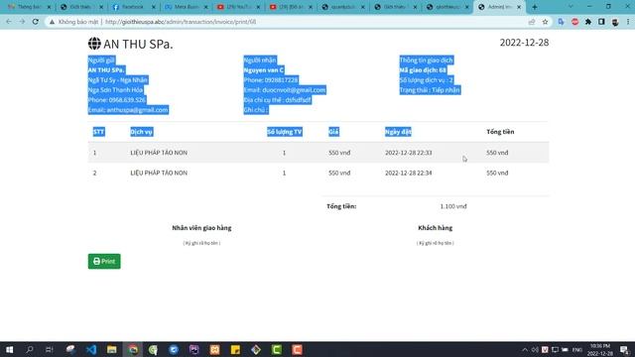Viewport: 635px width, 357px height.
Task: Open the volume control in system tray
Action: click(535, 349)
